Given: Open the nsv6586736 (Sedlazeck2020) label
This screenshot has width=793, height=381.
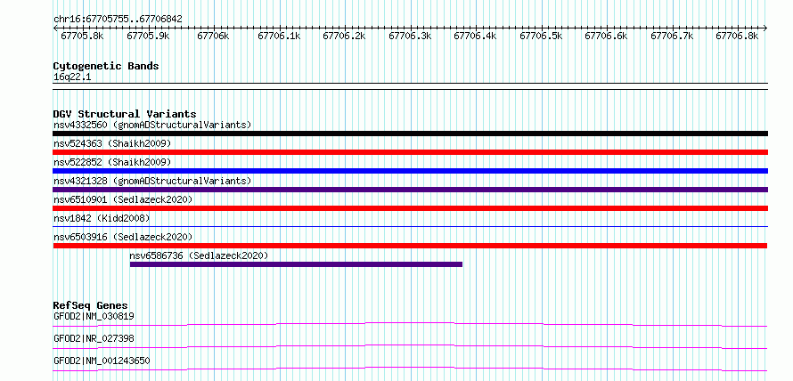Looking at the screenshot, I should click(x=199, y=255).
